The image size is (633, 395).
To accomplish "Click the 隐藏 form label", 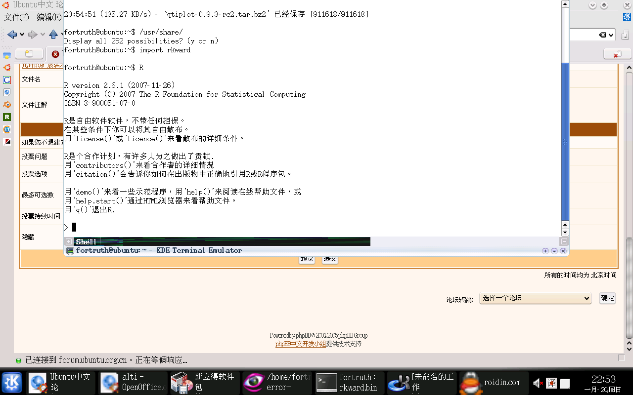I will pos(28,237).
